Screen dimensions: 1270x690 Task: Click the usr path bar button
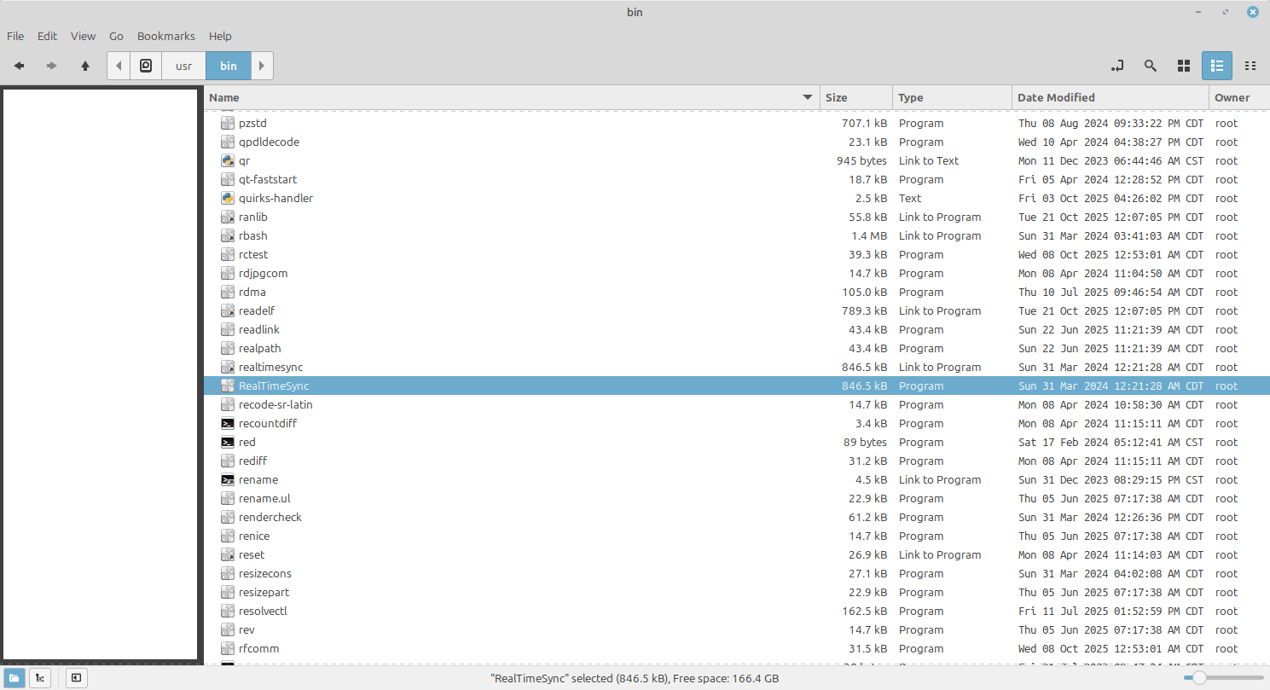[x=183, y=66]
